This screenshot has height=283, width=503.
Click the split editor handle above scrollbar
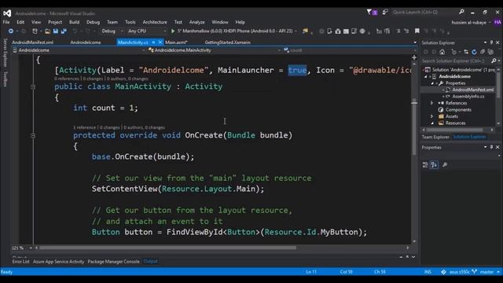click(x=414, y=57)
